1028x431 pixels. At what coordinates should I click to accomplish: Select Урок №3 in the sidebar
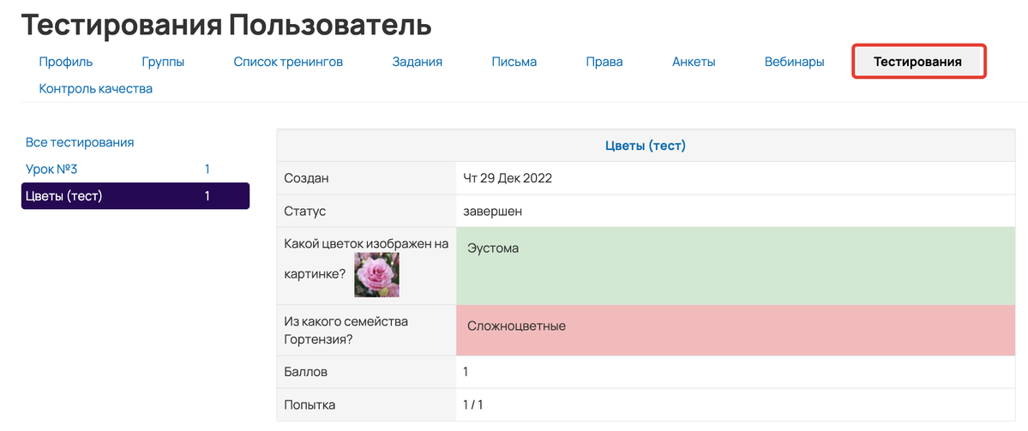pos(51,169)
